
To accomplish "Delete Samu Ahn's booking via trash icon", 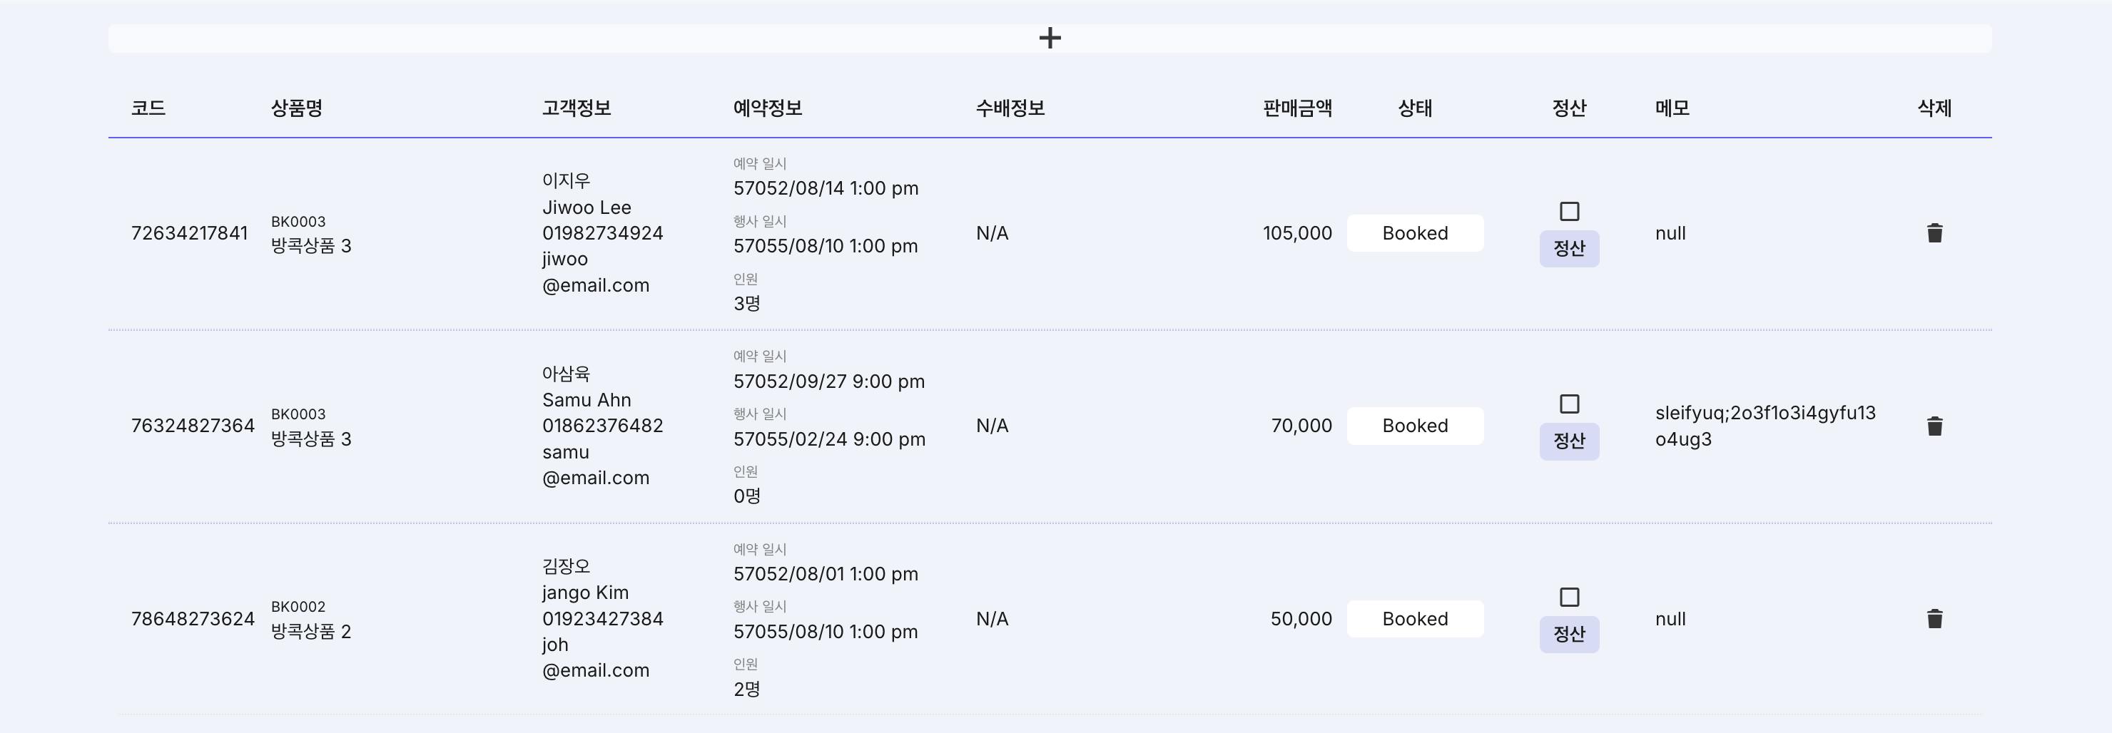I will pos(1934,426).
